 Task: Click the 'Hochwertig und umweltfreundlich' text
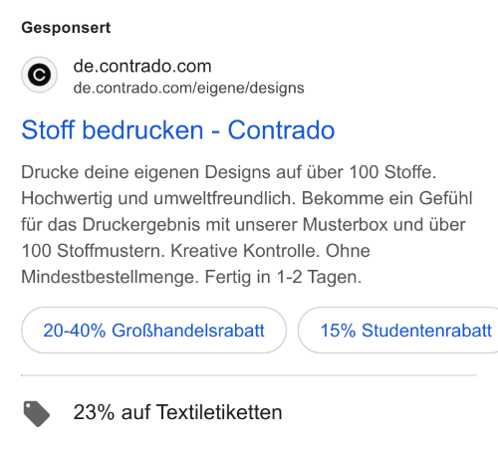pos(158,198)
